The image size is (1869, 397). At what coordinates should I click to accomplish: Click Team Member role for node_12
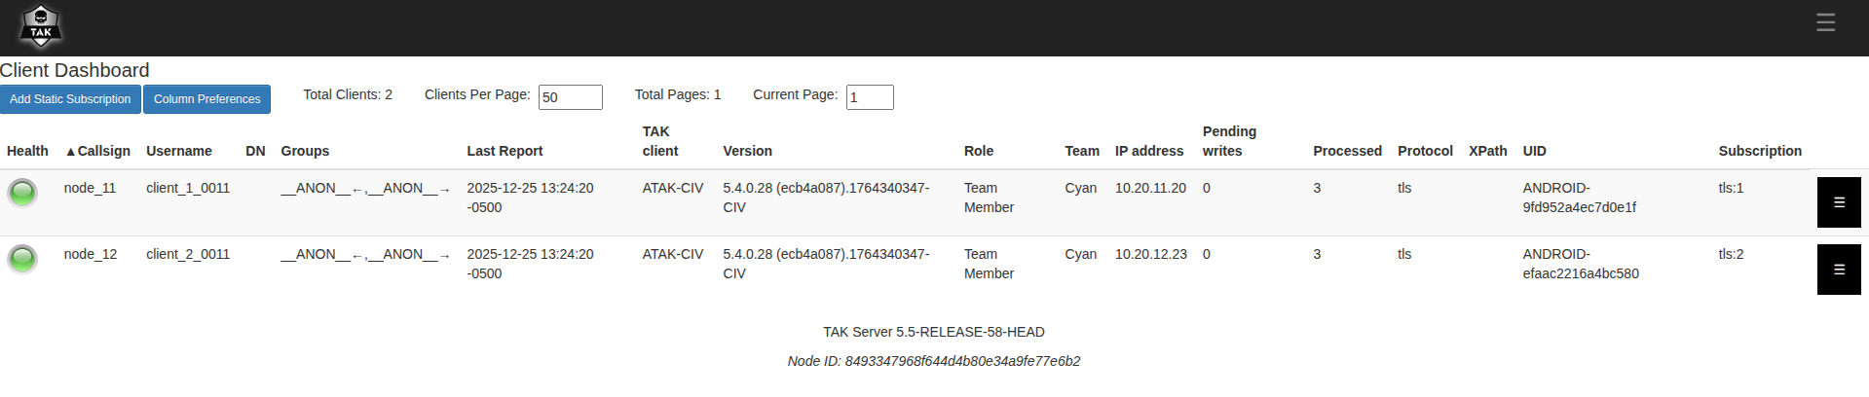point(989,264)
